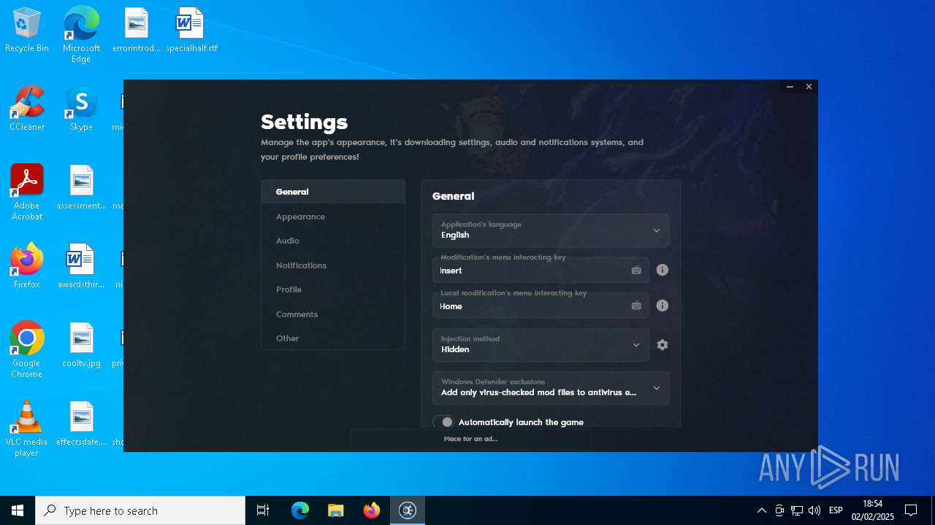The height and width of the screenshot is (525, 935).
Task: Select errorintrod image file on desktop
Action: point(137,31)
